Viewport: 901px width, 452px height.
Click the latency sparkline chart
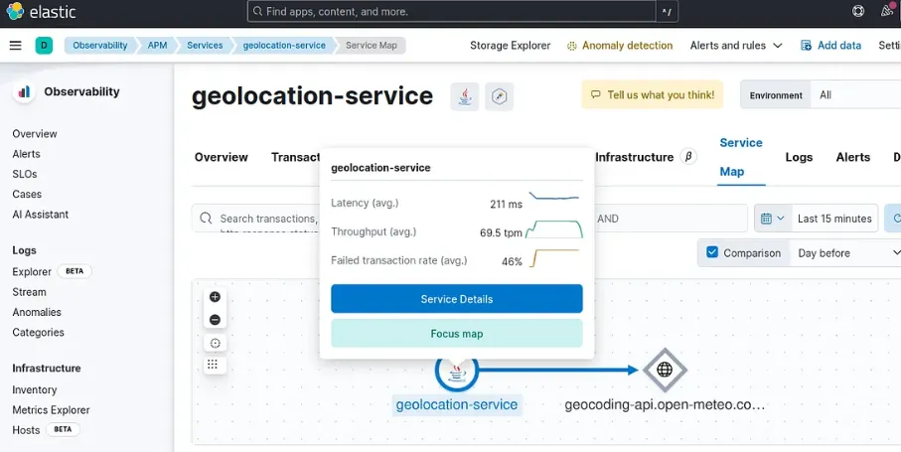point(554,197)
